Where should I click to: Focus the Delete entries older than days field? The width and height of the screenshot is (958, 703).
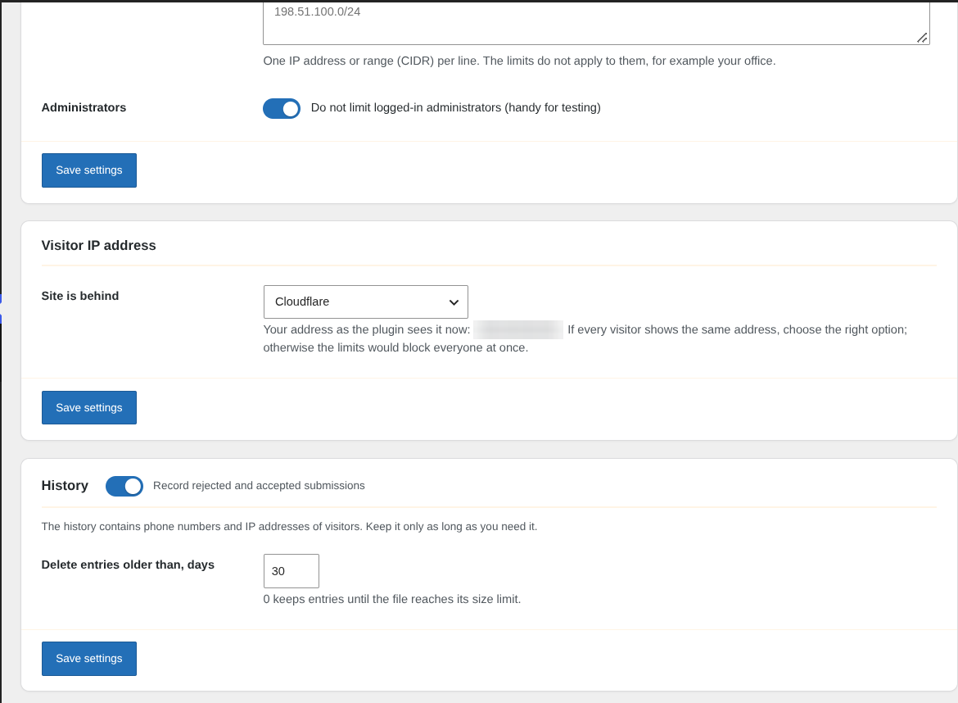[291, 571]
